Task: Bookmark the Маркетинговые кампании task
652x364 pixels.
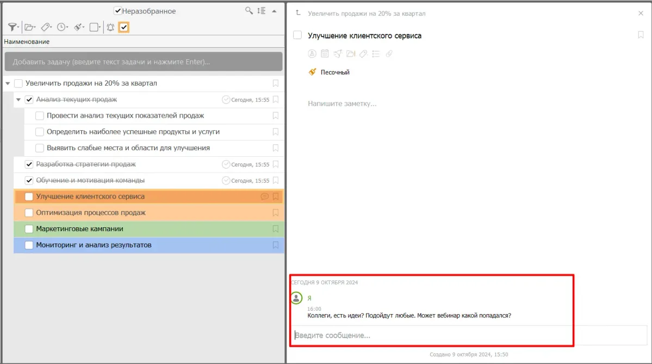Action: pos(276,229)
